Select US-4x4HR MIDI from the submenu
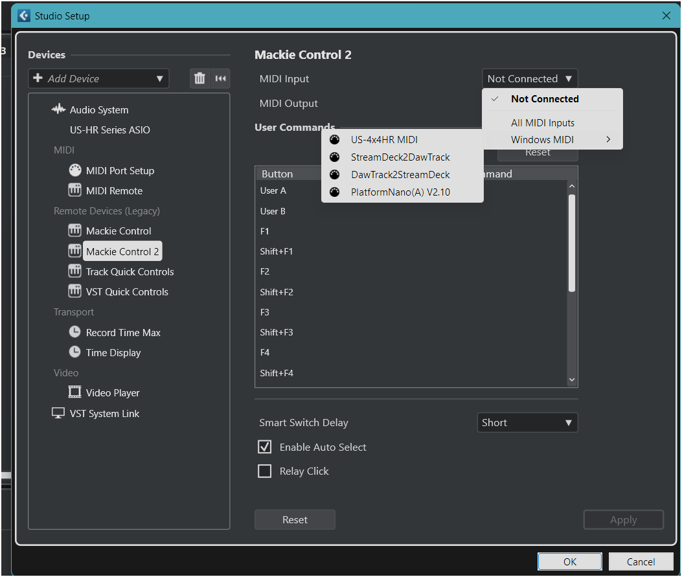Image resolution: width=682 pixels, height=577 pixels. [402, 140]
